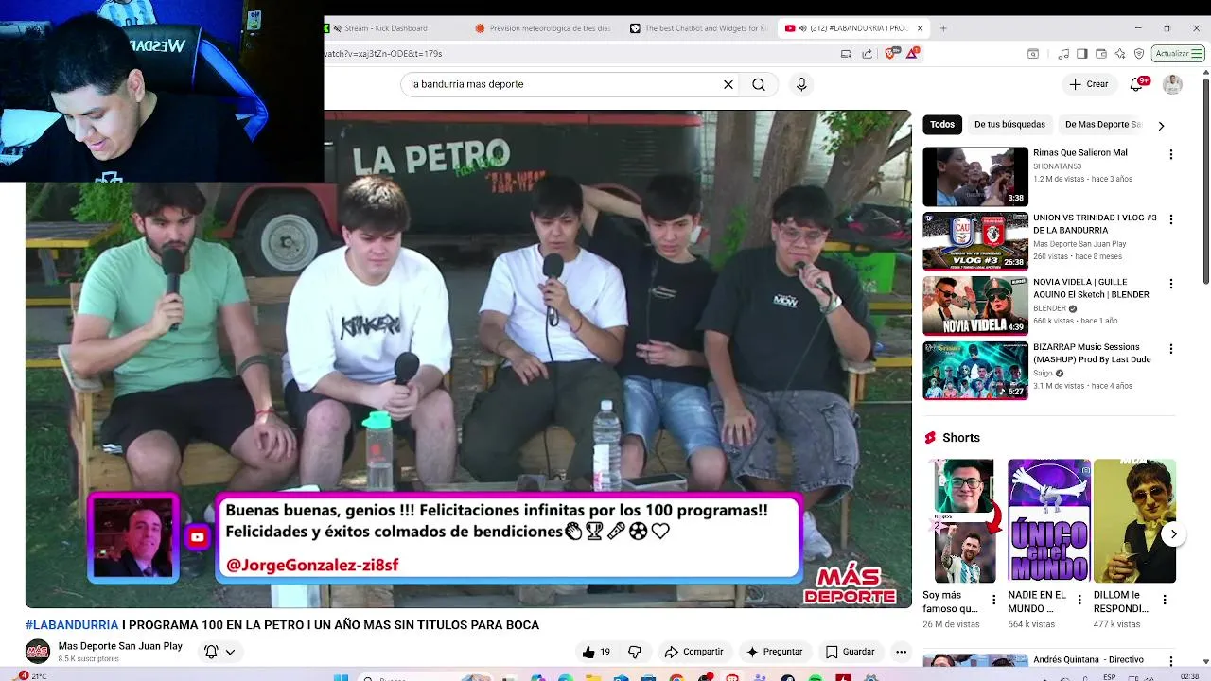Open the Brave VPN shield icon
The height and width of the screenshot is (681, 1211).
click(1139, 54)
